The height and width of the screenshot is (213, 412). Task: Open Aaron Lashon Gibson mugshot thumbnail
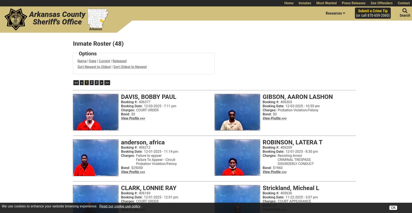[237, 112]
